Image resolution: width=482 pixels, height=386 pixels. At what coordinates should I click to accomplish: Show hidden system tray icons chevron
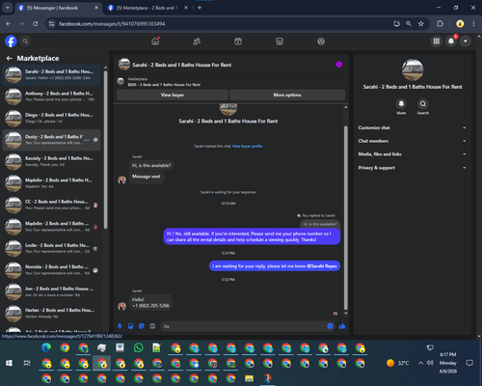pos(420,363)
